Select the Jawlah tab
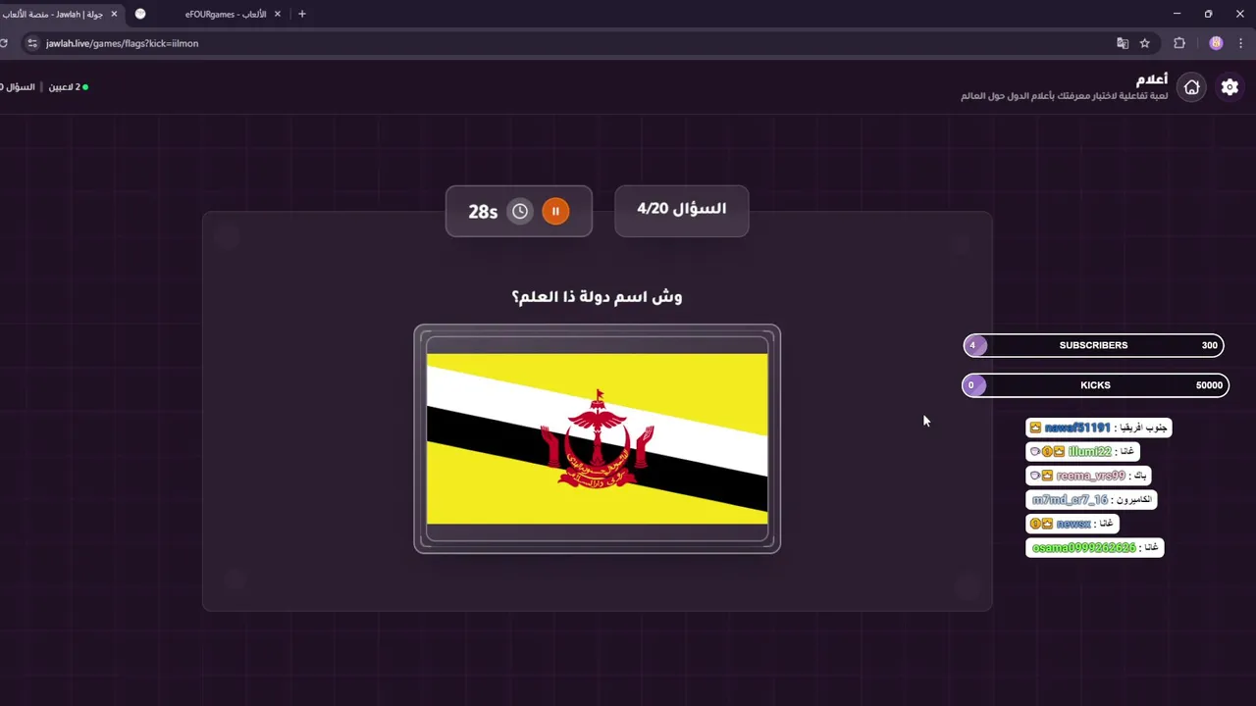Image resolution: width=1256 pixels, height=706 pixels. (x=57, y=14)
